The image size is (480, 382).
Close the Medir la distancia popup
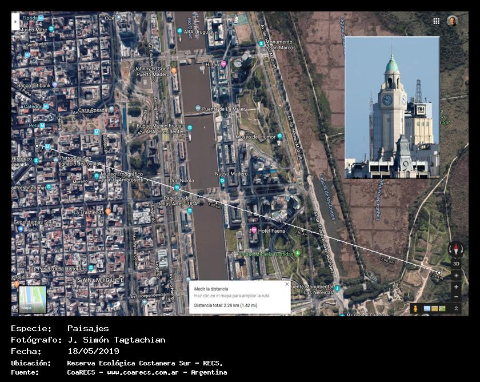coord(287,284)
